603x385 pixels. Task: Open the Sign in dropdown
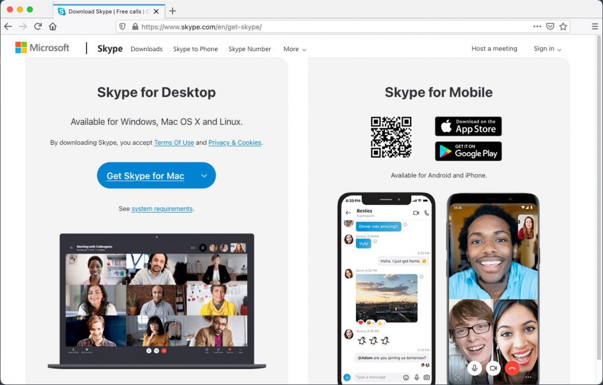[546, 49]
